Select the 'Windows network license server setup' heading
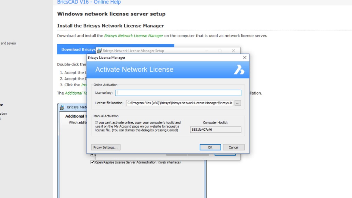 point(111,14)
